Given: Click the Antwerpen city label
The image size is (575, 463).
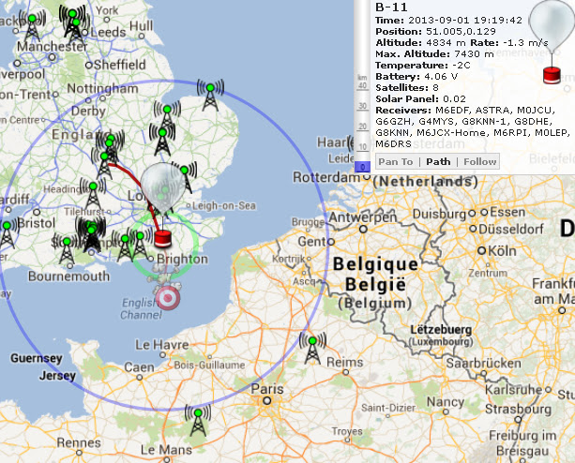Looking at the screenshot, I should (363, 217).
